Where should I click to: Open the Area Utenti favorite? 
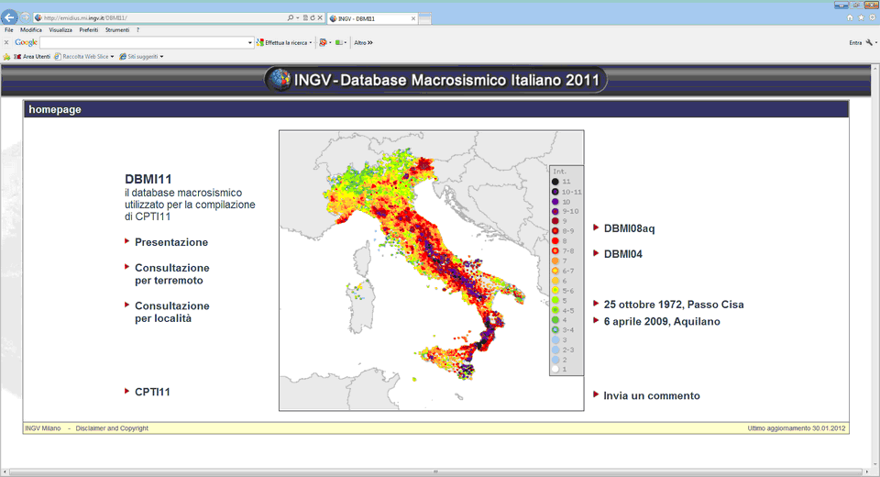(x=32, y=57)
